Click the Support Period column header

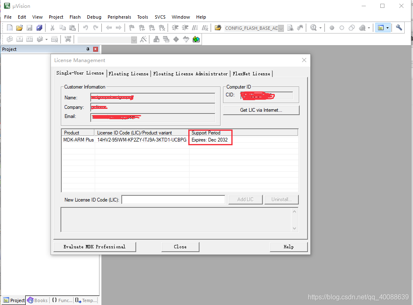tap(243, 133)
